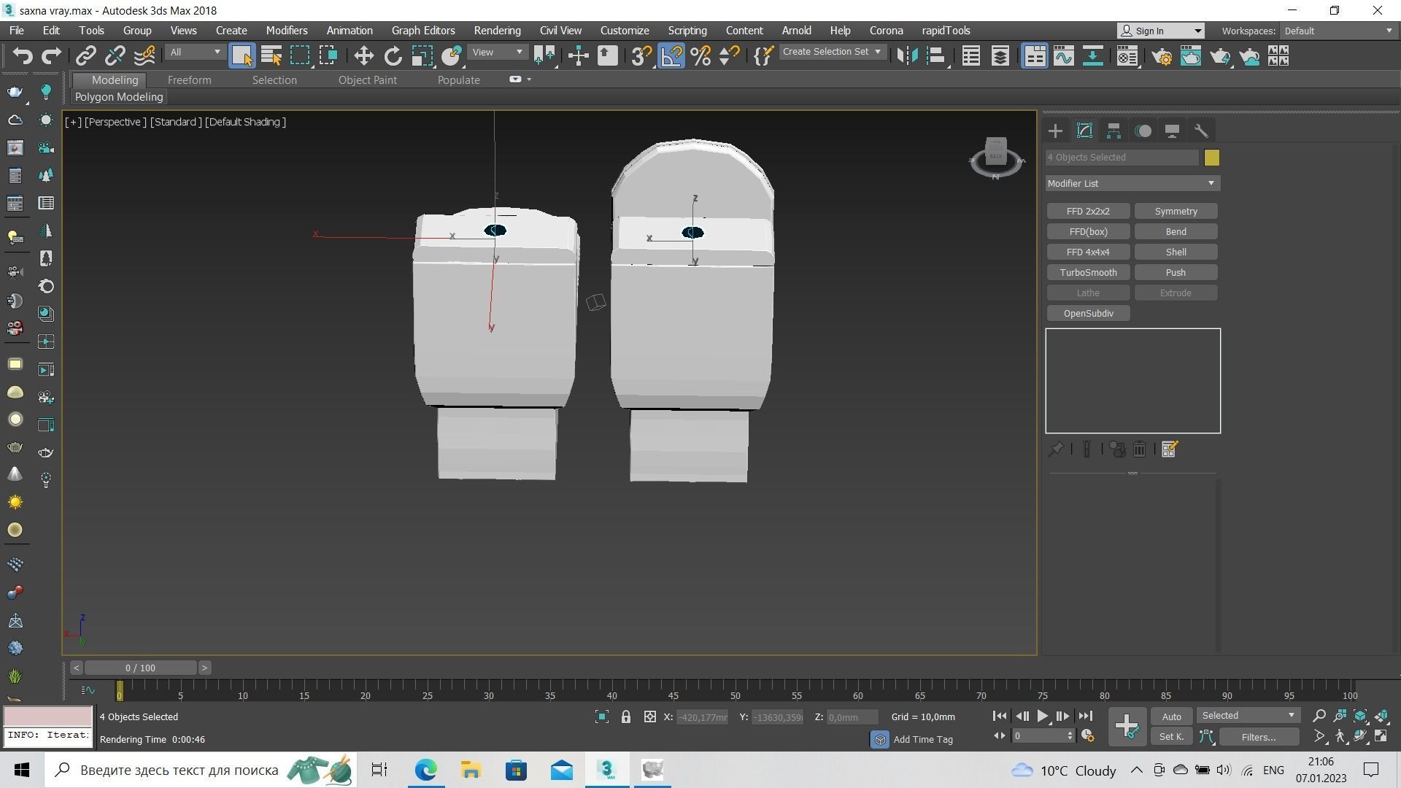Click the object color swatch

click(1211, 158)
